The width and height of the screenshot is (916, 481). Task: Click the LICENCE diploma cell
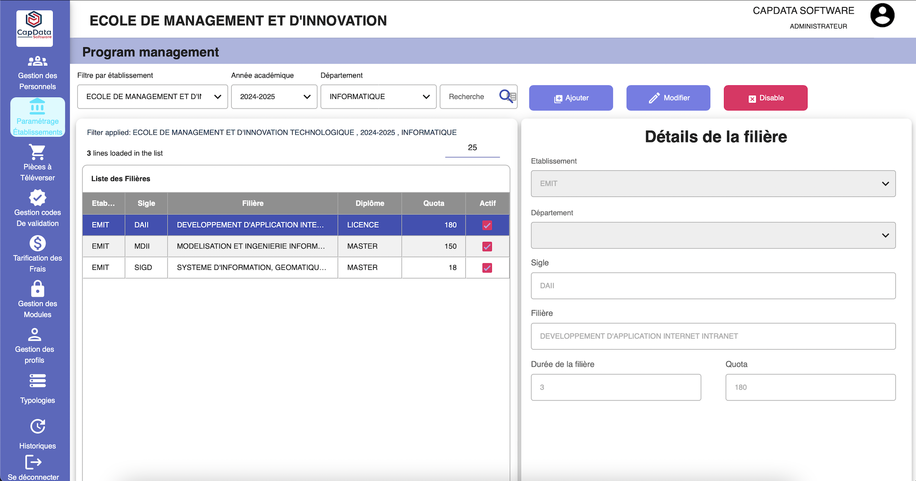click(370, 225)
